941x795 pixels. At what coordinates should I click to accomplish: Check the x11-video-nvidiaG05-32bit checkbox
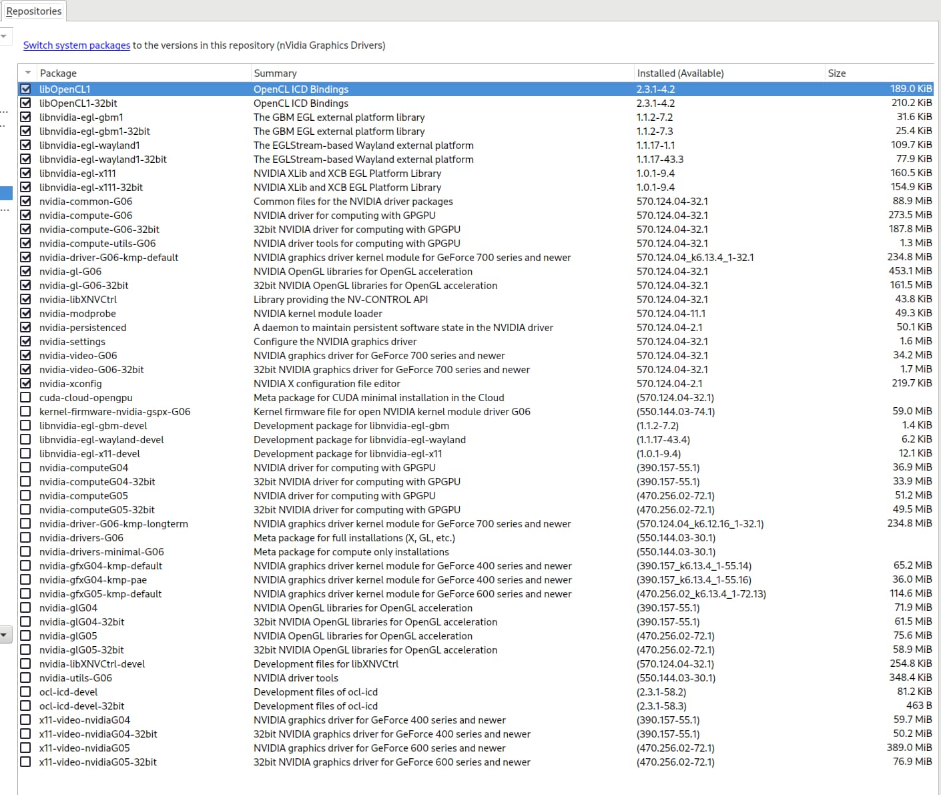coord(25,762)
